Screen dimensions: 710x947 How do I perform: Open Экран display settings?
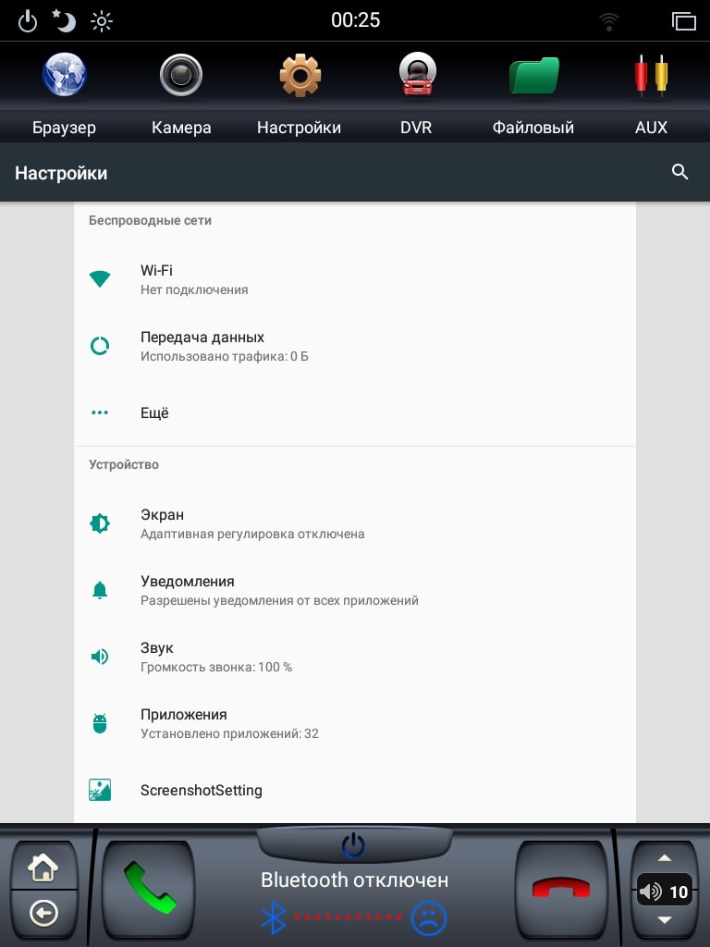(x=355, y=523)
